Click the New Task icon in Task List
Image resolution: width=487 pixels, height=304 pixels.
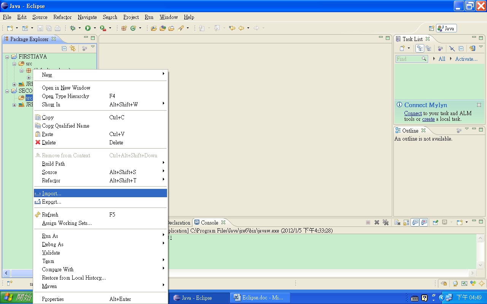pos(402,48)
